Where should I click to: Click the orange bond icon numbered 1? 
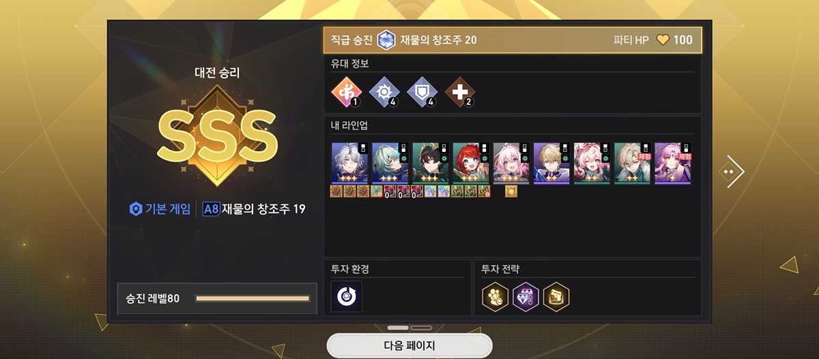coord(345,92)
